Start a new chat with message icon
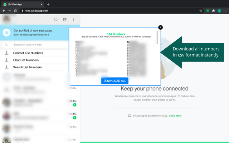Viewport: 229px width, 143px height. coord(65,19)
